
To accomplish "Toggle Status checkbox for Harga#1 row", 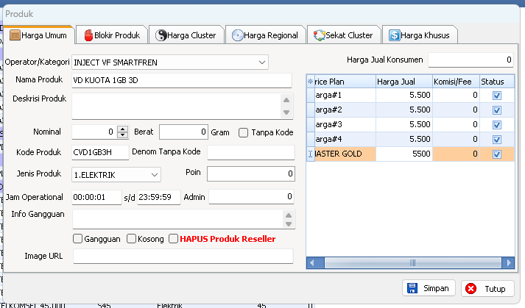I will coord(497,96).
